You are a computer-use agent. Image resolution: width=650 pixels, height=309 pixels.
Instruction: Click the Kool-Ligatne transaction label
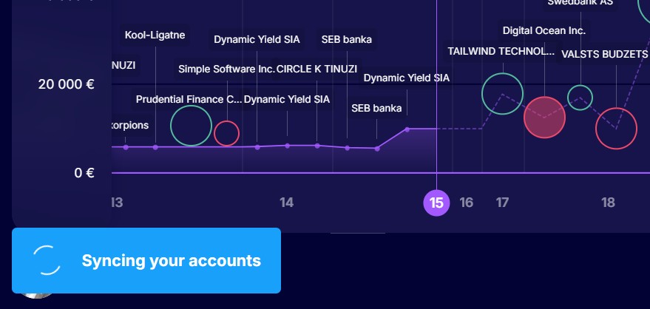pyautogui.click(x=155, y=35)
